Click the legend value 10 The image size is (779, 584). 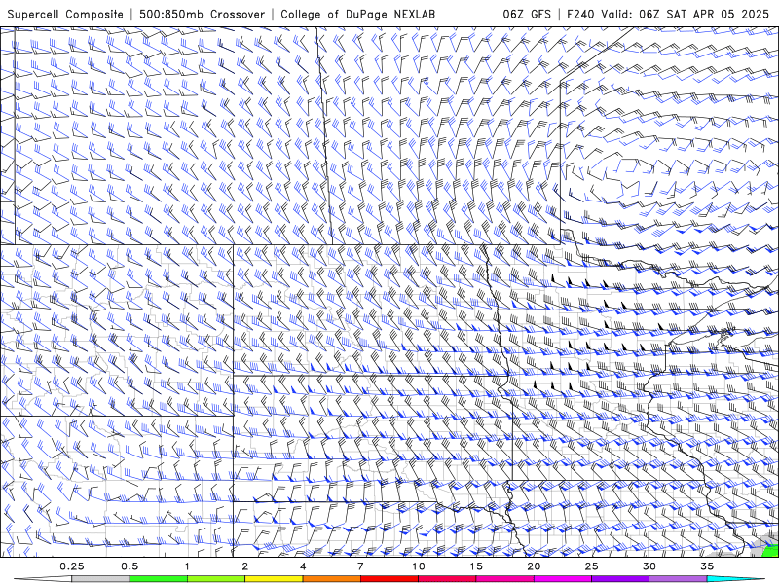419,566
